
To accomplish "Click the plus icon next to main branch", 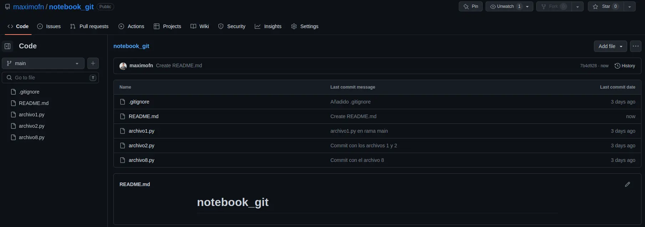I will [93, 63].
